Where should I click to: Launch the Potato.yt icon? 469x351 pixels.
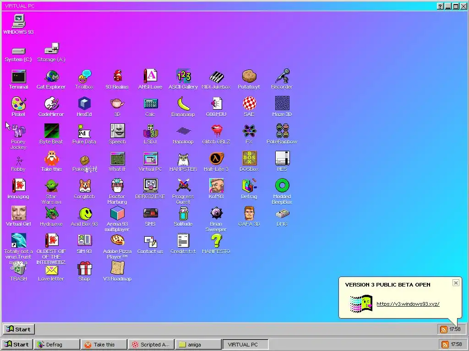tap(249, 80)
